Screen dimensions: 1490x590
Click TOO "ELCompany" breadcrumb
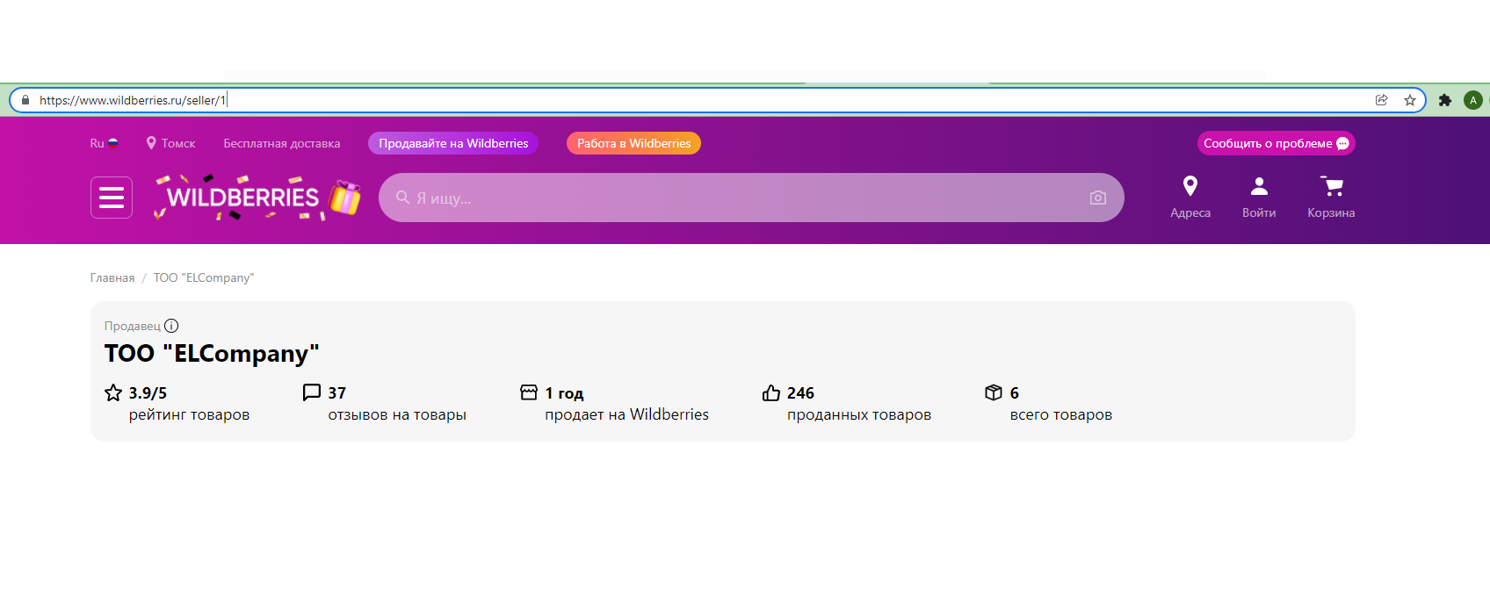pos(204,277)
